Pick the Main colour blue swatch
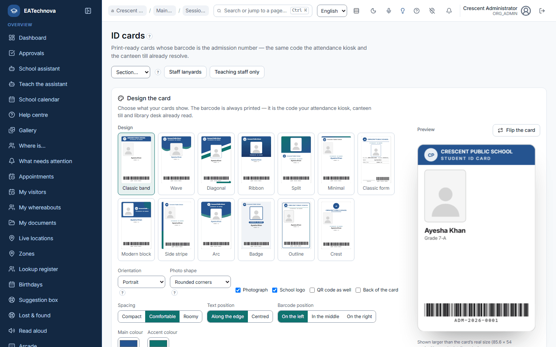The height and width of the screenshot is (347, 556). (129, 342)
